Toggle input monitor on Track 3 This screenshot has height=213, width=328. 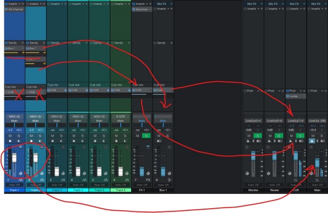(x=61, y=141)
